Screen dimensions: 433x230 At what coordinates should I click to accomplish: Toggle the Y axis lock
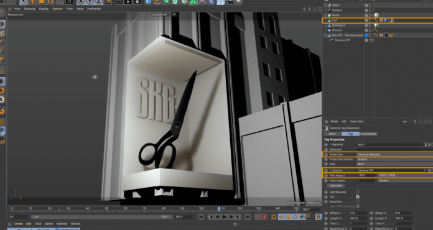tap(90, 2)
